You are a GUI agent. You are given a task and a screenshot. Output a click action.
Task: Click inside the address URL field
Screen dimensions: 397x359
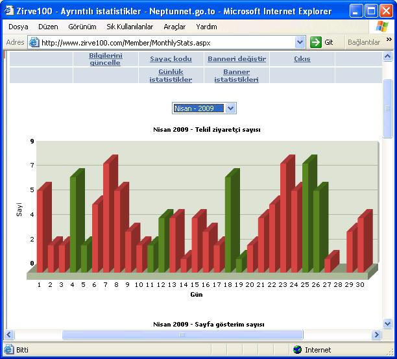click(162, 42)
